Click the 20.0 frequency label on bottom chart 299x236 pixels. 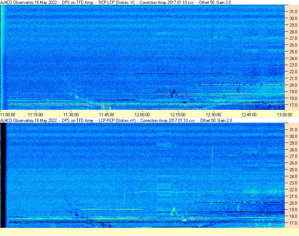293,203
